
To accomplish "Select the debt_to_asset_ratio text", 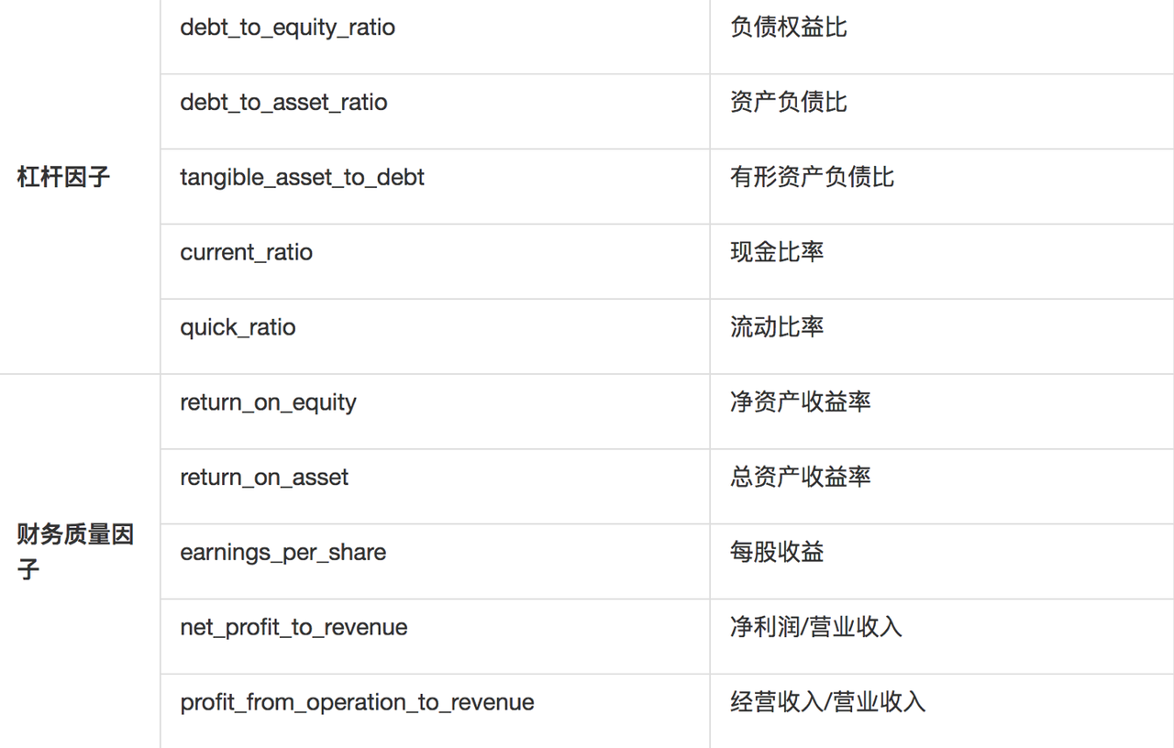I will (283, 102).
